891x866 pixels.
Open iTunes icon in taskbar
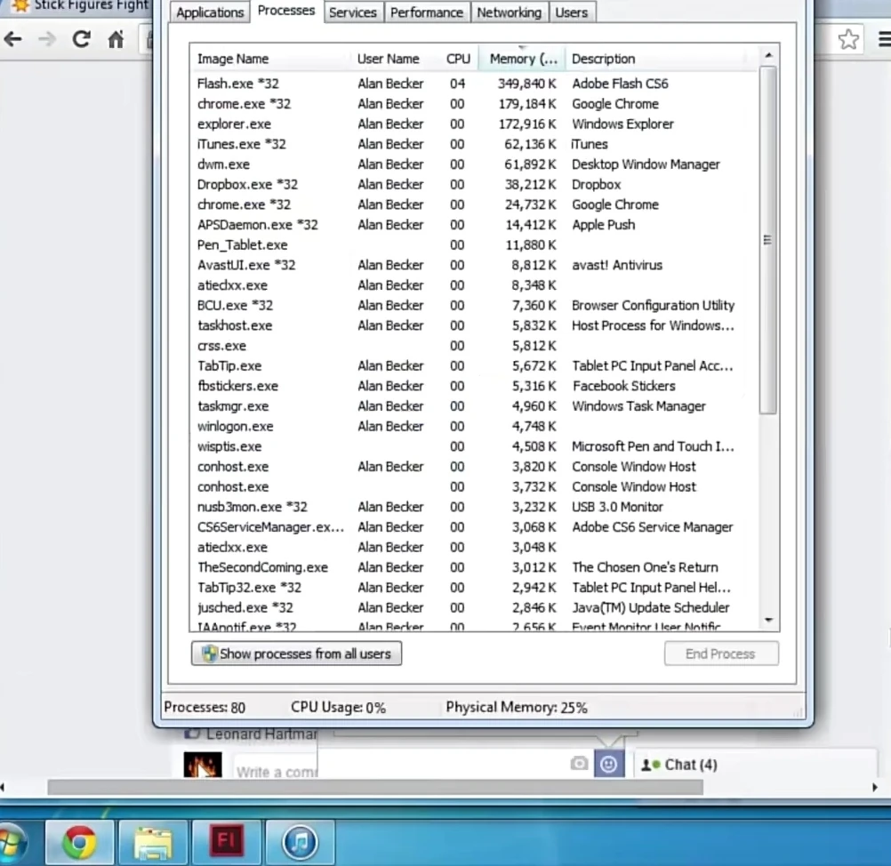pos(300,842)
